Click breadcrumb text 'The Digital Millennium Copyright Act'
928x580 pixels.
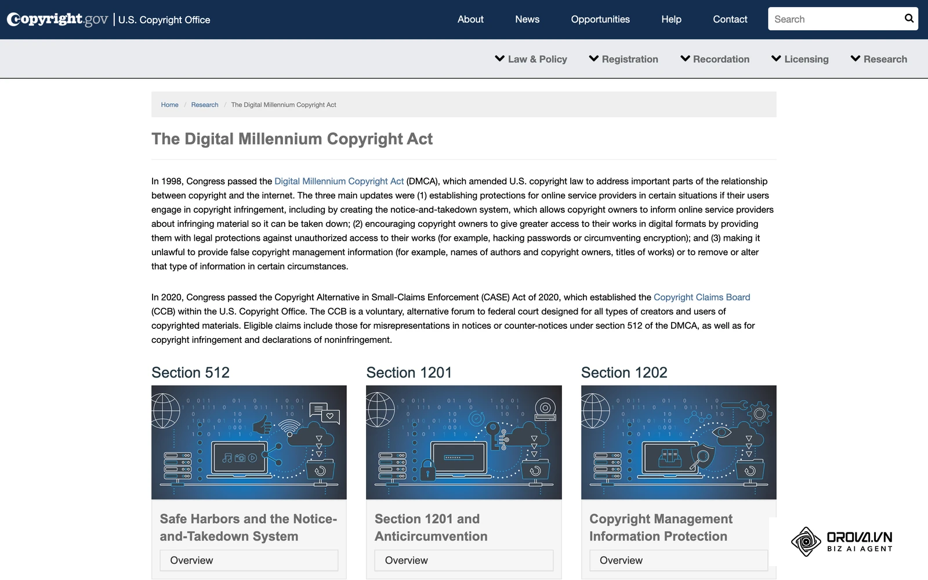click(284, 105)
